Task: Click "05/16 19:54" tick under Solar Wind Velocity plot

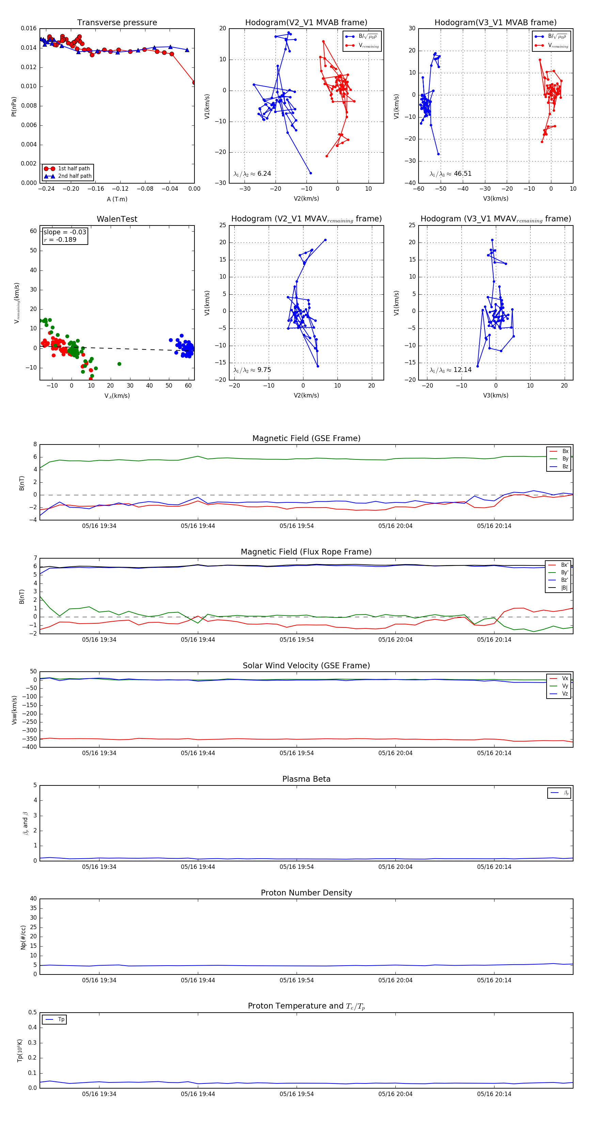Action: (297, 753)
